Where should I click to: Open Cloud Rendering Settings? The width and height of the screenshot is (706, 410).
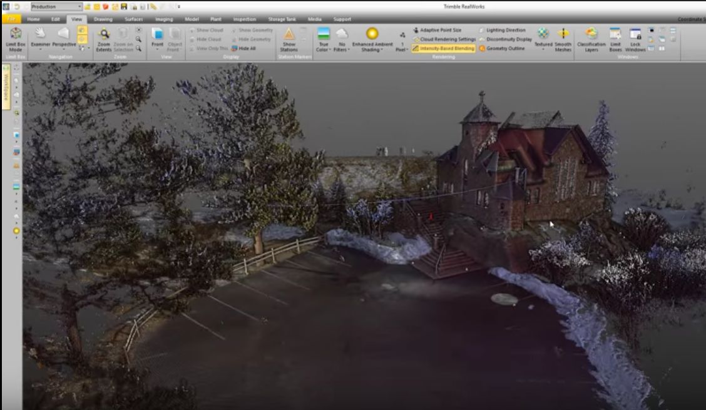444,39
